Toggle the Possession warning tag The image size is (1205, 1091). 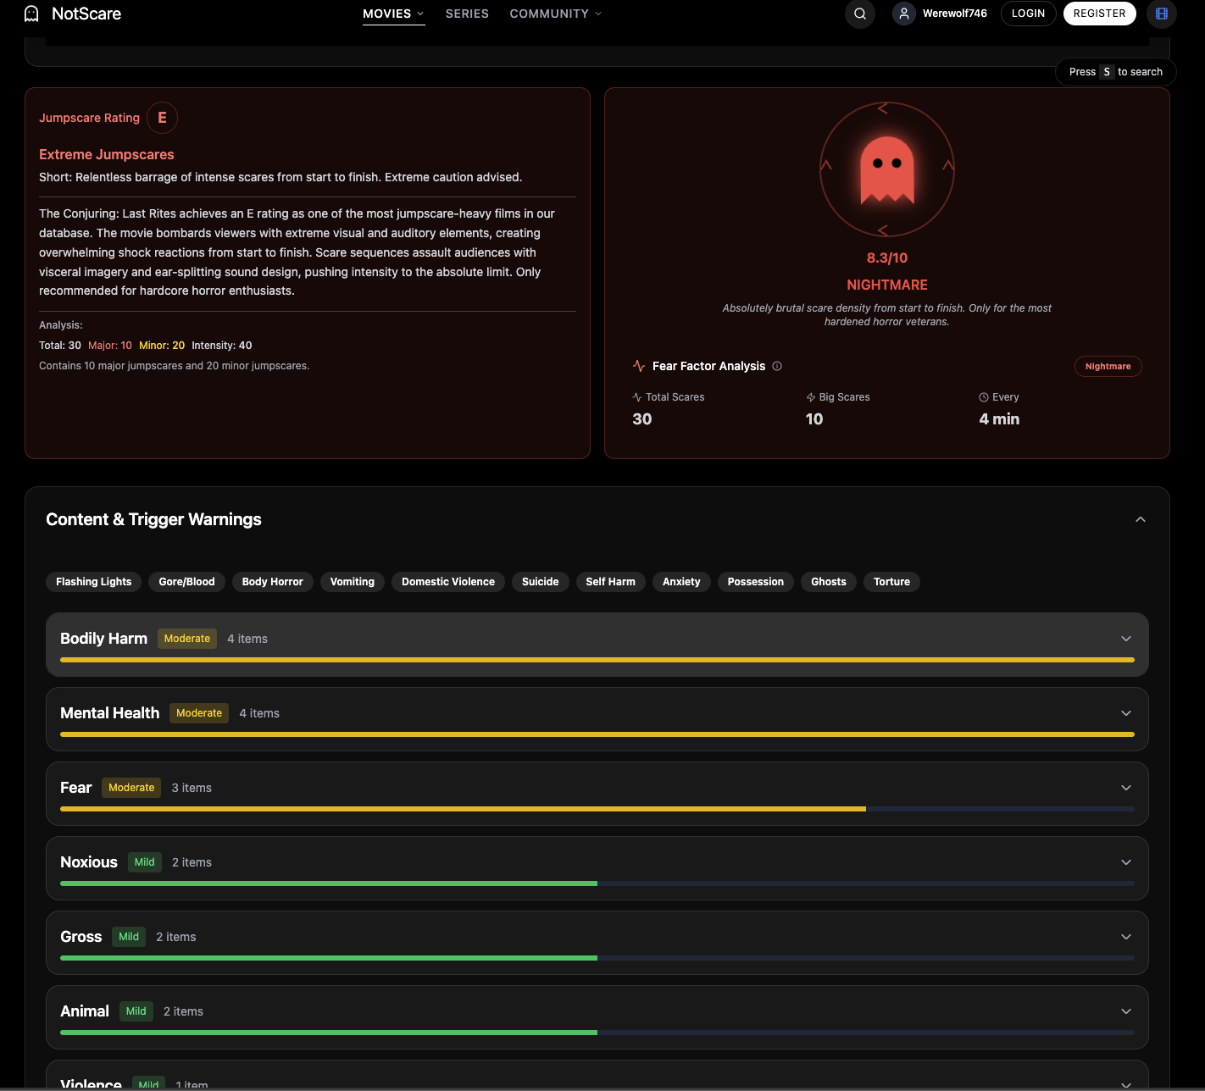pyautogui.click(x=755, y=582)
